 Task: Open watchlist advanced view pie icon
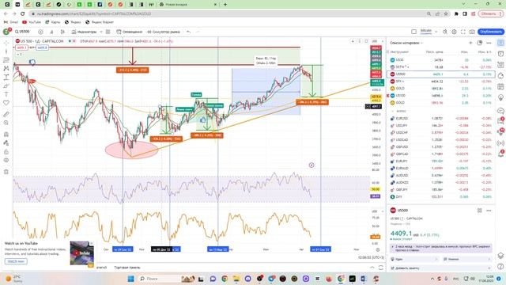click(480, 43)
